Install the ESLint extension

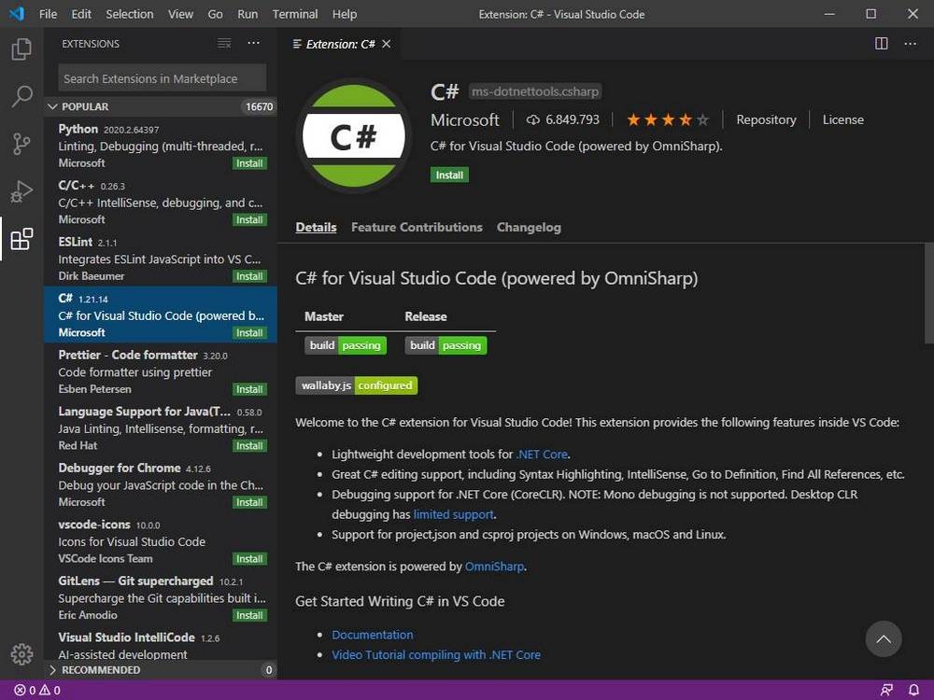tap(249, 276)
